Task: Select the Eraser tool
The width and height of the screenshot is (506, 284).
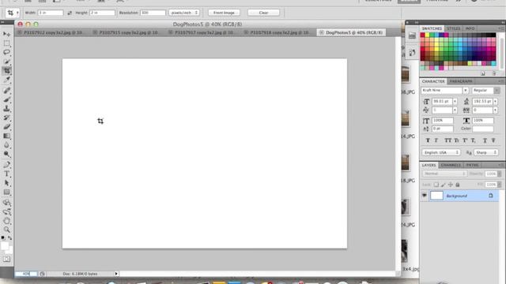Action: [6, 127]
